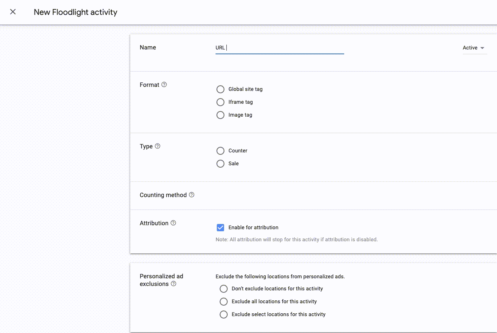
Task: Open the Active status dropdown
Action: point(474,48)
